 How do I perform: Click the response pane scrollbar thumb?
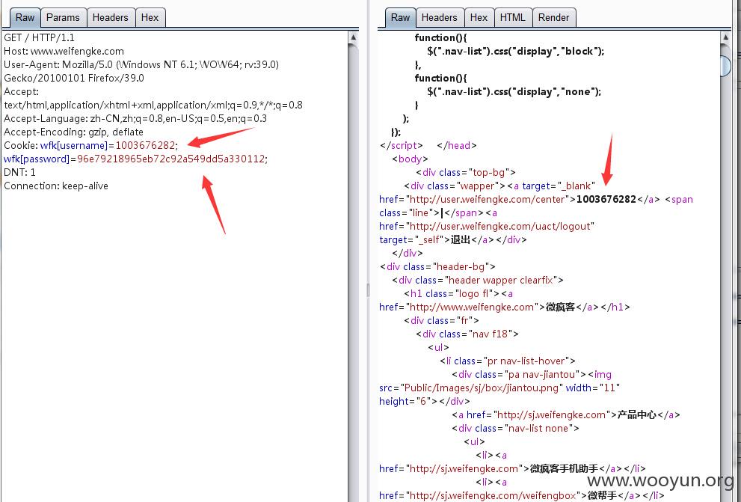pyautogui.click(x=726, y=66)
